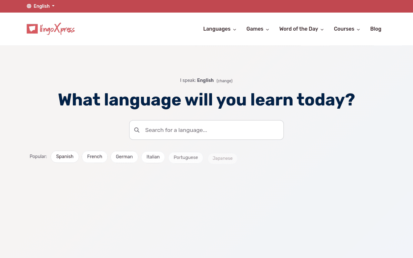The image size is (413, 258).
Task: Select the French language pill
Action: [95, 157]
